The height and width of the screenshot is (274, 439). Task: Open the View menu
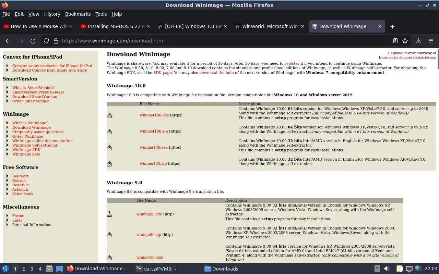pyautogui.click(x=34, y=14)
